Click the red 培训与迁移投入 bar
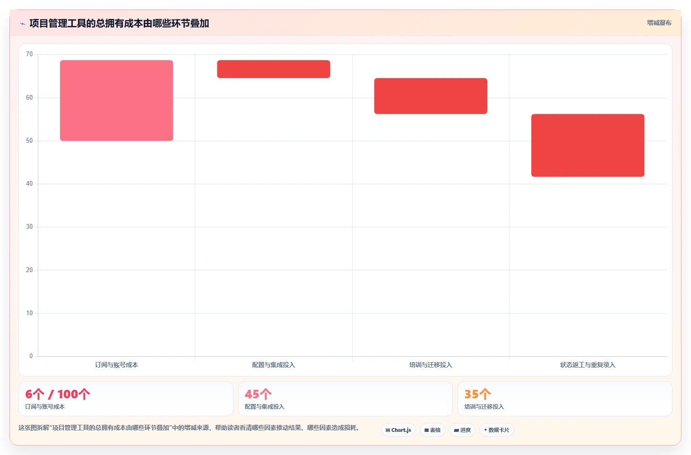The width and height of the screenshot is (691, 455). (431, 96)
